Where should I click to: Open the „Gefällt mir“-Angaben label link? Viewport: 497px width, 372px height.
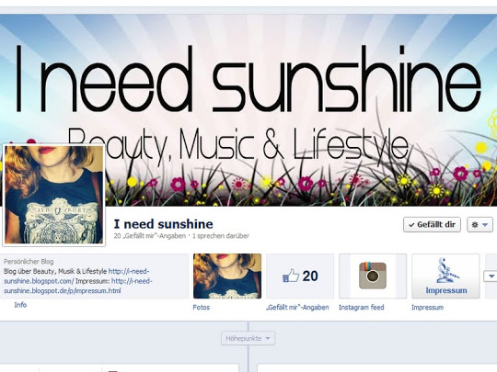(x=297, y=307)
